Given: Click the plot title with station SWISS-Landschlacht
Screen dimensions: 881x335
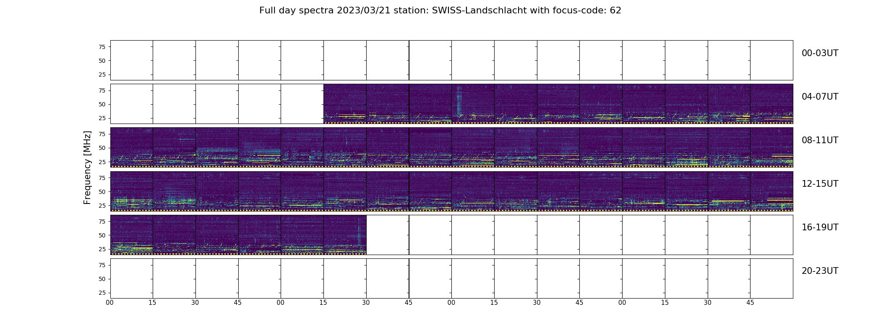Looking at the screenshot, I should (x=440, y=10).
